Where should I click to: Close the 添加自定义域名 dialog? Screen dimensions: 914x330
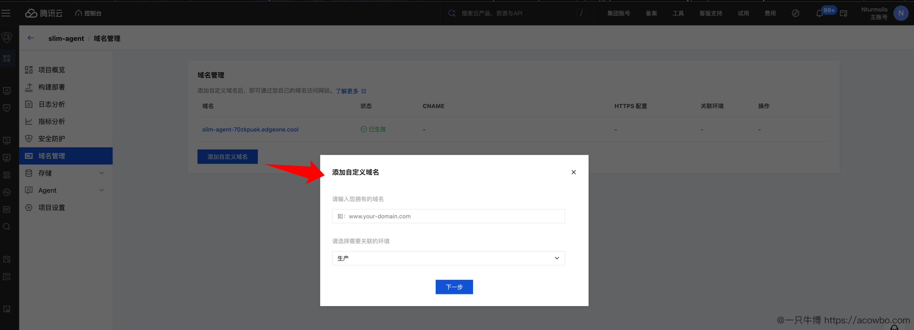[x=573, y=172]
